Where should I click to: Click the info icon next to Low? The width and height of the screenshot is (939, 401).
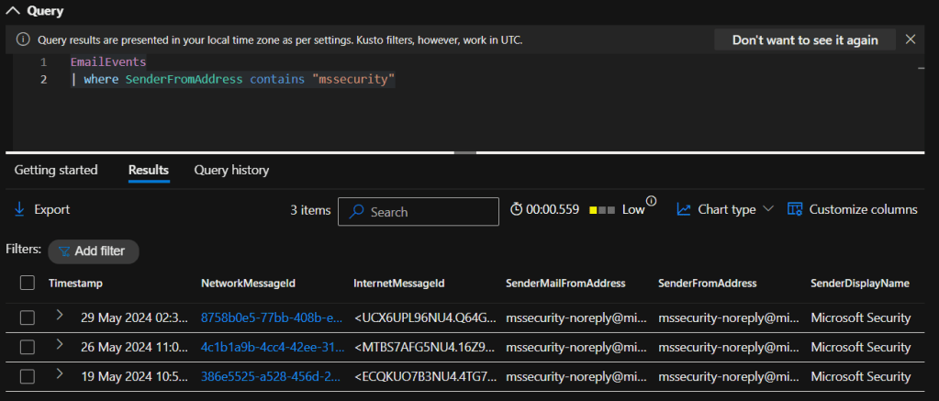pyautogui.click(x=652, y=202)
